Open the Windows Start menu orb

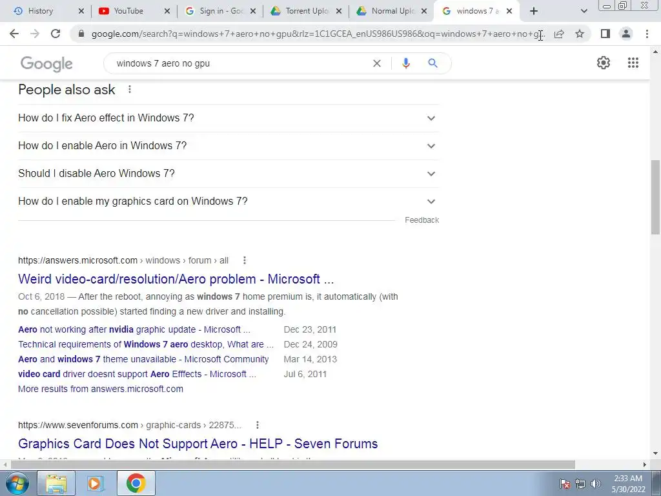pos(17,483)
